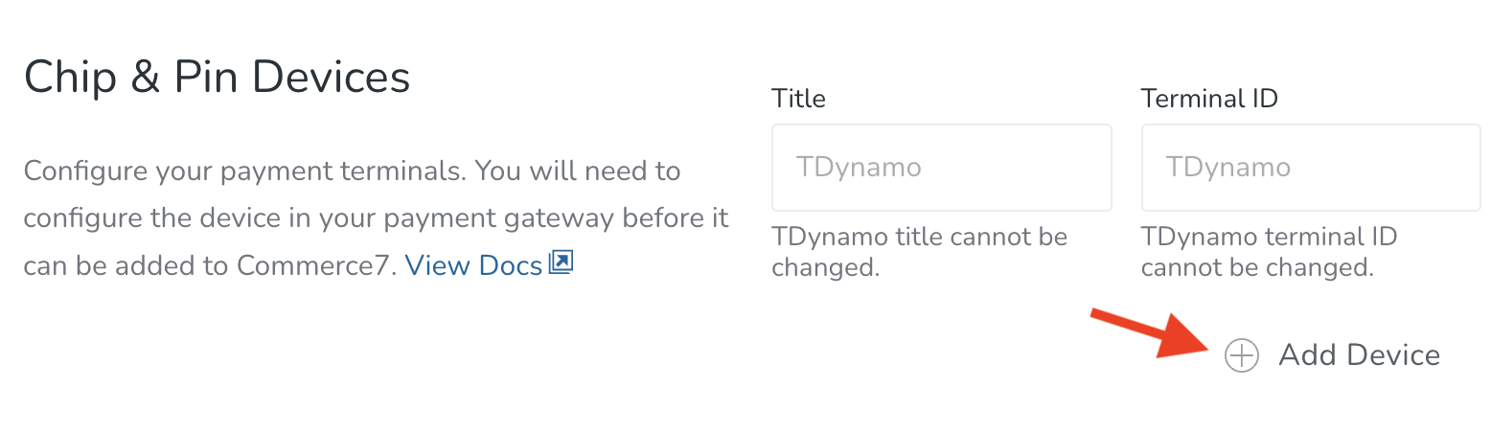Image resolution: width=1491 pixels, height=433 pixels.
Task: Click the TDynamo placeholder in Terminal ID box
Action: point(1227,168)
